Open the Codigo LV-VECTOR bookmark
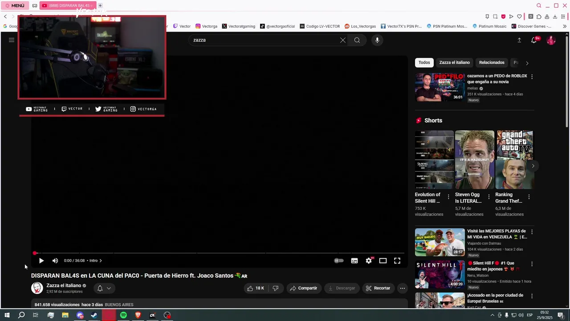 320,26
